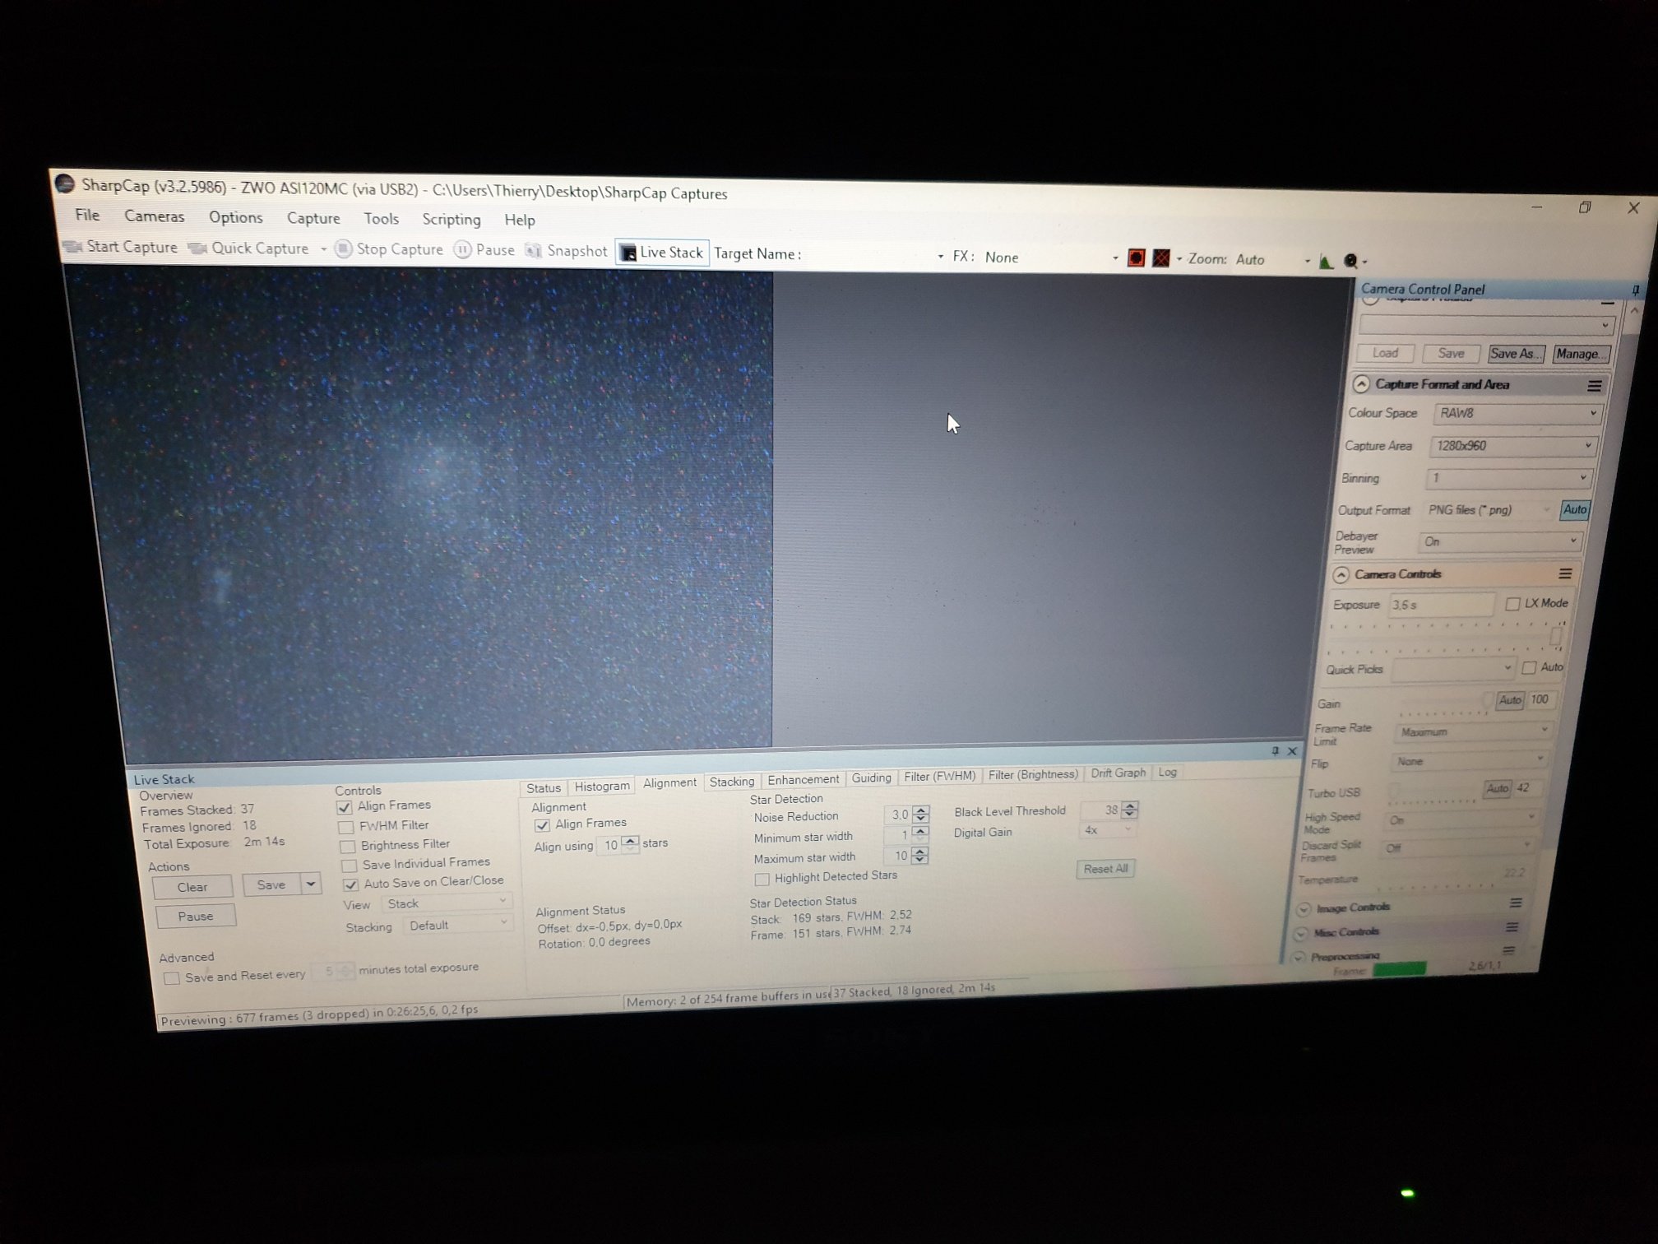Click the Reset All button
This screenshot has width=1658, height=1244.
(x=1105, y=869)
